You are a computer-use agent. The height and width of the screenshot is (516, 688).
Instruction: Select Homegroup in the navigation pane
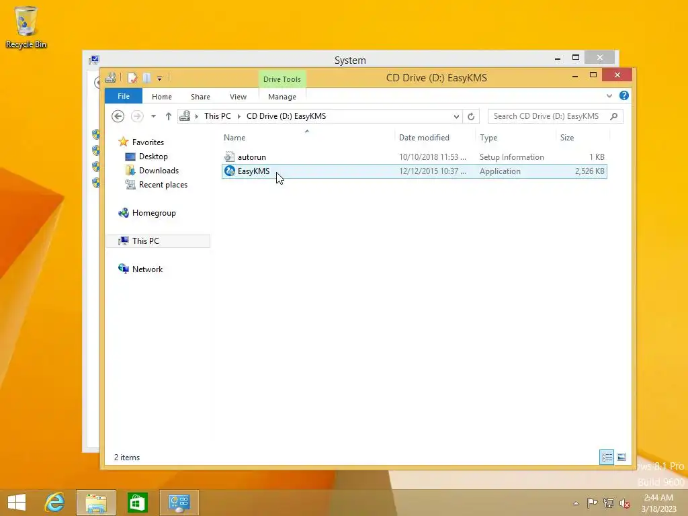(x=154, y=213)
